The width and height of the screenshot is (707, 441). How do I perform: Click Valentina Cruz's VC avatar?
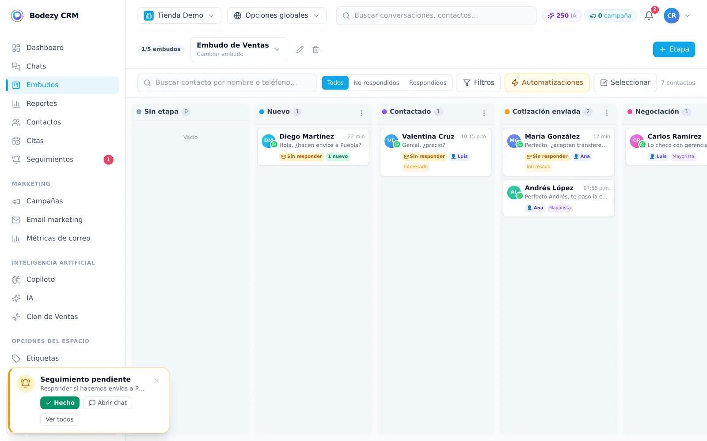[x=392, y=141]
